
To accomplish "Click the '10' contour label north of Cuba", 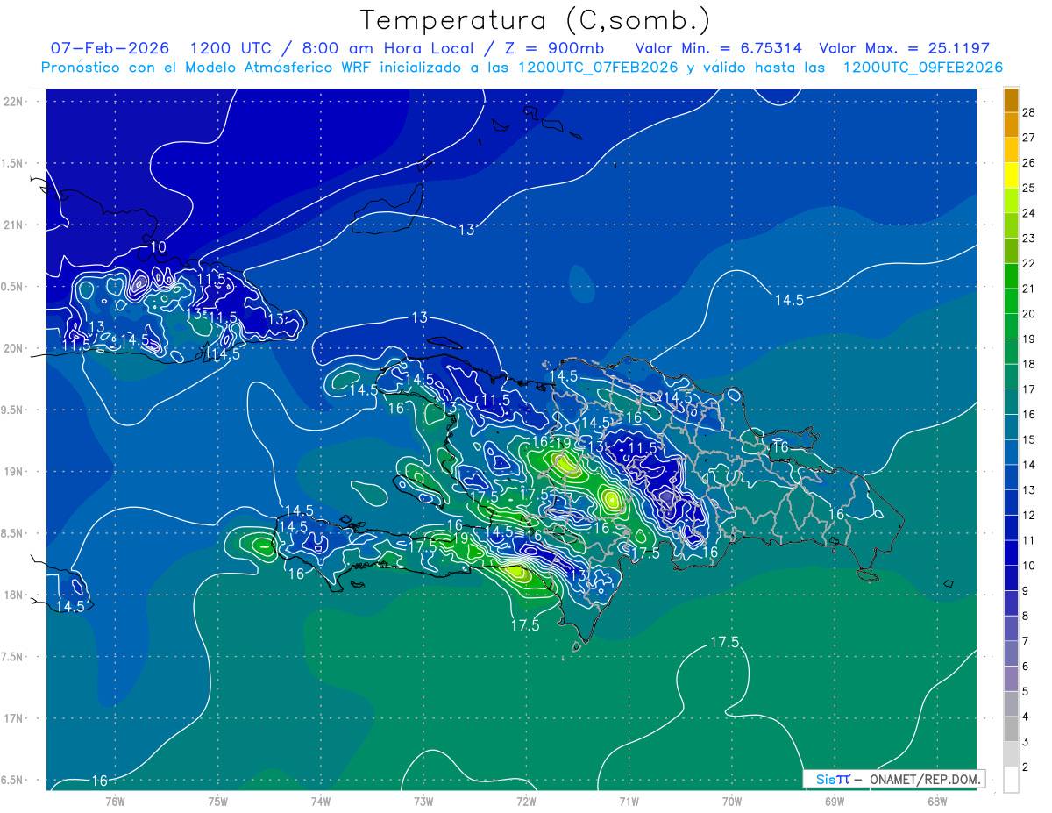I will click(x=158, y=247).
